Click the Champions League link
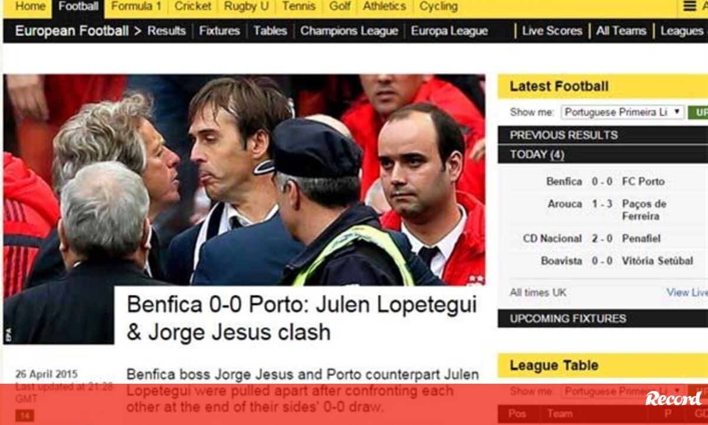Screen dimensions: 708x425 349,31
